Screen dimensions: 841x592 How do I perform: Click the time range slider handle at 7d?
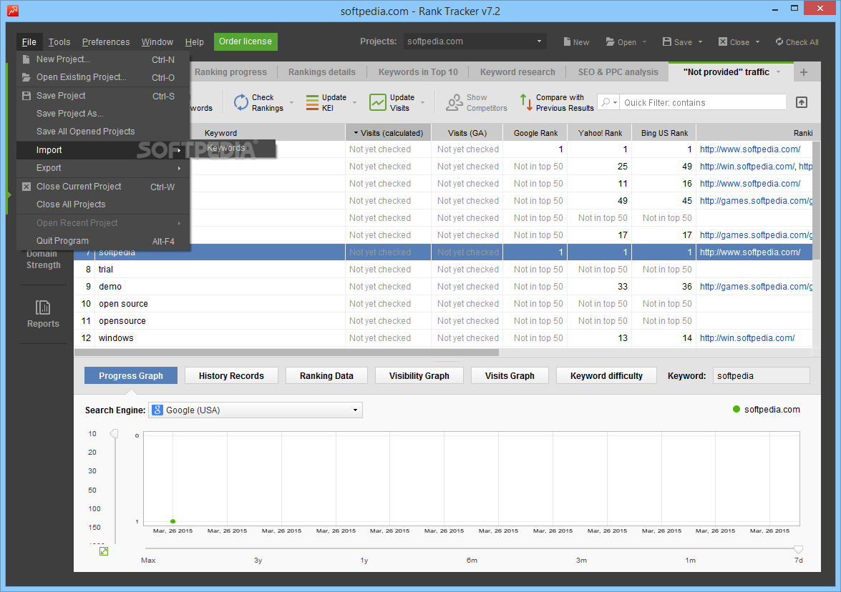(798, 549)
